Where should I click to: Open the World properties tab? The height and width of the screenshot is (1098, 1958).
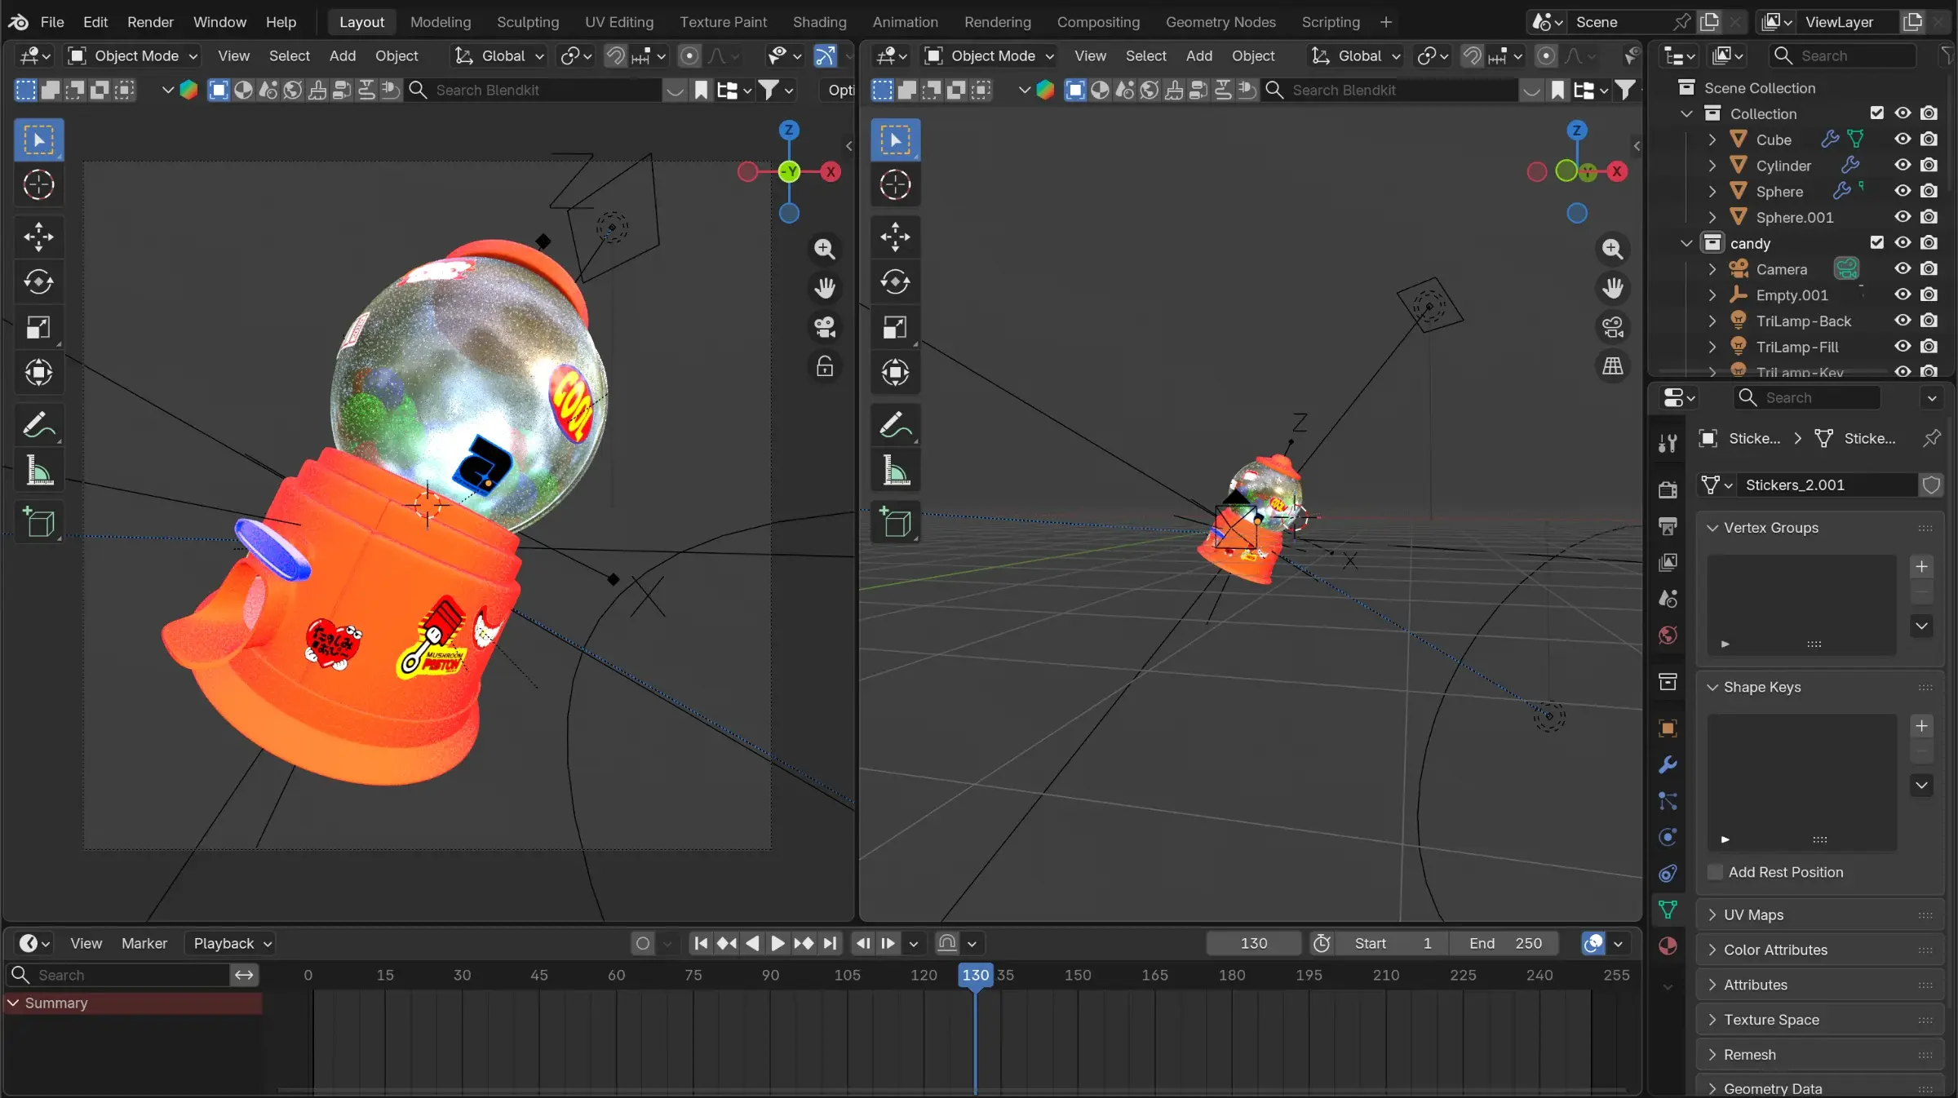pyautogui.click(x=1668, y=635)
